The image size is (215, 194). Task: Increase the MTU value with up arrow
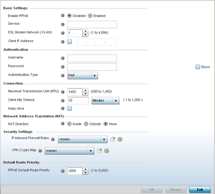(x=86, y=90)
